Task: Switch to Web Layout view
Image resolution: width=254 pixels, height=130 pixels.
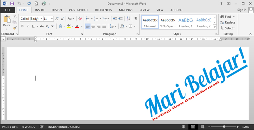Action: click(x=202, y=127)
